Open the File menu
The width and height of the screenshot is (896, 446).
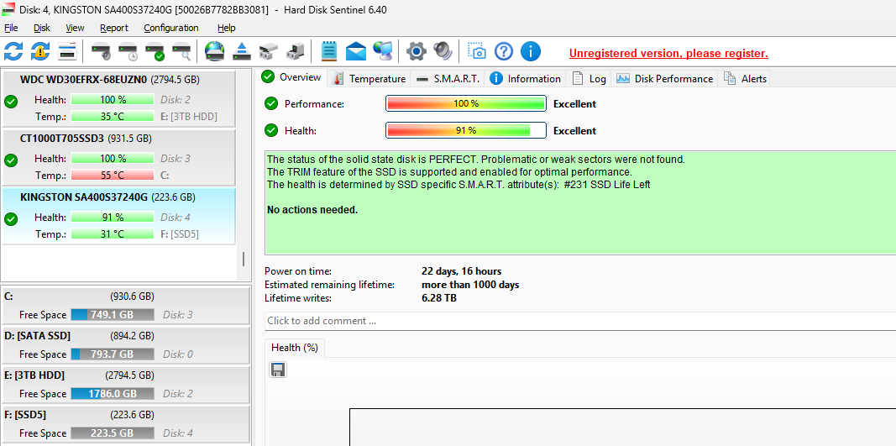[x=11, y=28]
